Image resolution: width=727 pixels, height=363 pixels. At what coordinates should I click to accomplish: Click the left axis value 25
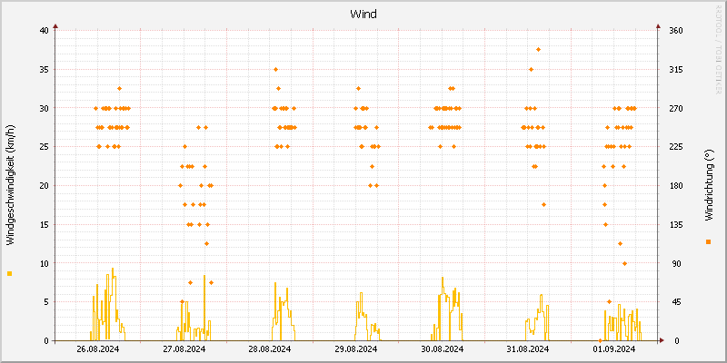[x=44, y=147]
